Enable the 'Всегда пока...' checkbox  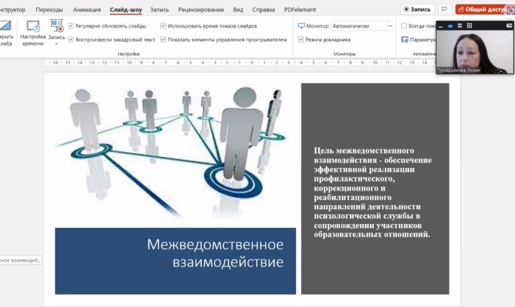(x=404, y=26)
